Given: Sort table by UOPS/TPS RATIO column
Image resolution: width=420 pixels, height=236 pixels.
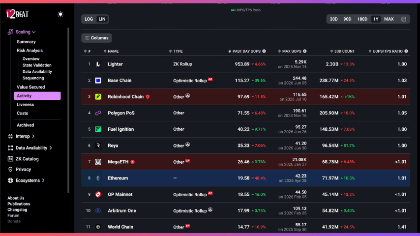Looking at the screenshot, I should pyautogui.click(x=386, y=51).
